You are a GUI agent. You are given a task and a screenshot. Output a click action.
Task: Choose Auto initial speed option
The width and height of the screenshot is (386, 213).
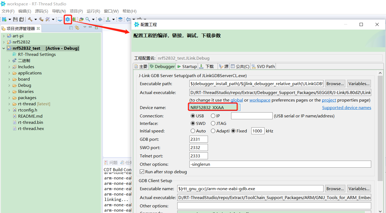click(193, 131)
